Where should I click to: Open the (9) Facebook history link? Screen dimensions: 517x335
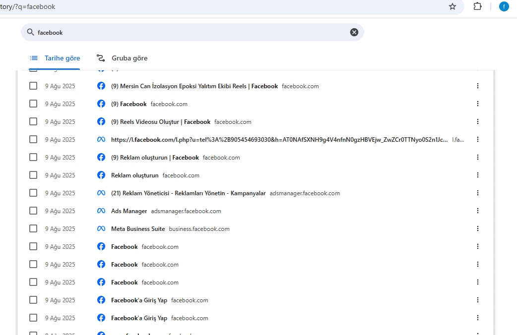point(129,104)
